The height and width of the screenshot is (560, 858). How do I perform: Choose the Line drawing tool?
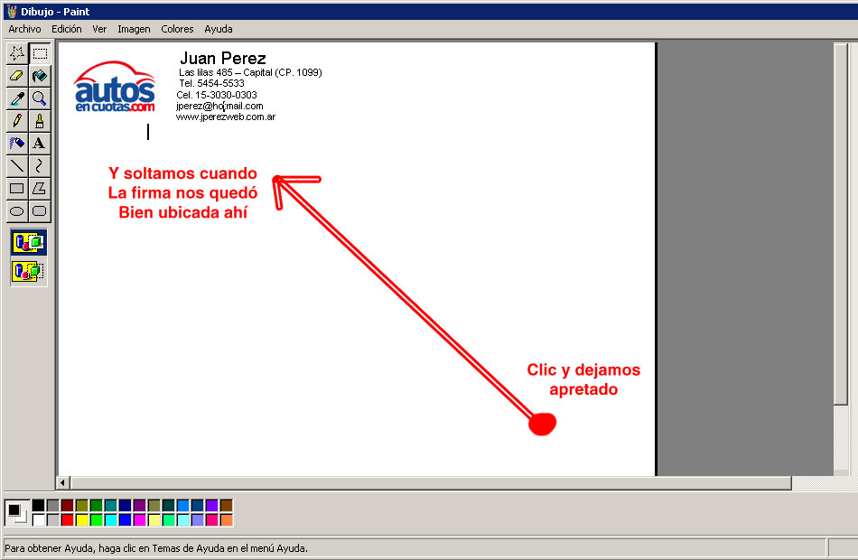16,165
